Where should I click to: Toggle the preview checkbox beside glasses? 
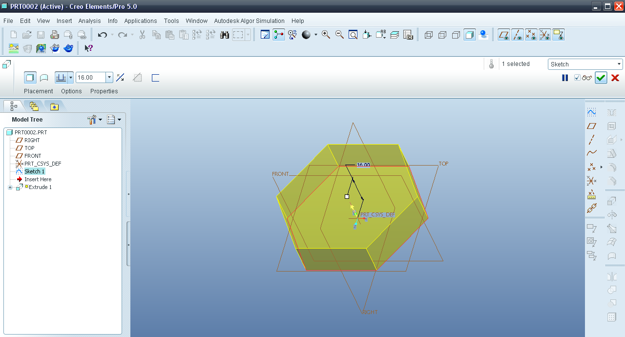coord(578,78)
